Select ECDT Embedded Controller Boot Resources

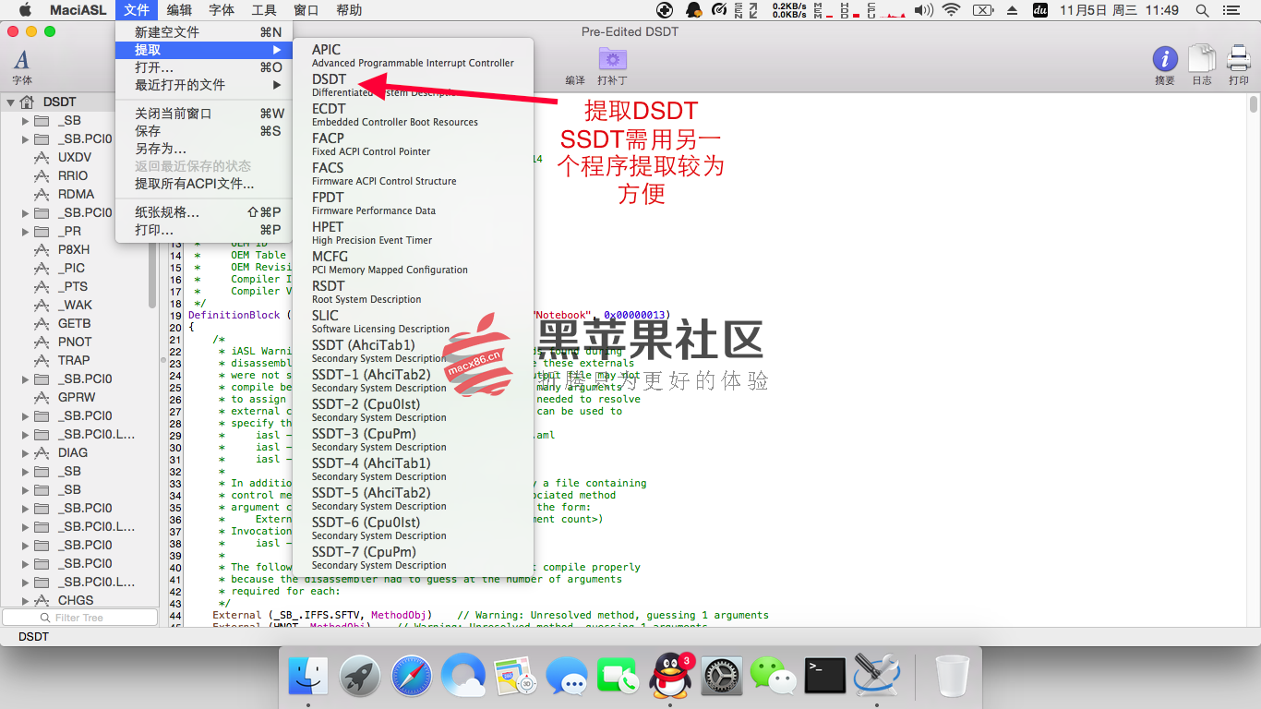(x=413, y=114)
